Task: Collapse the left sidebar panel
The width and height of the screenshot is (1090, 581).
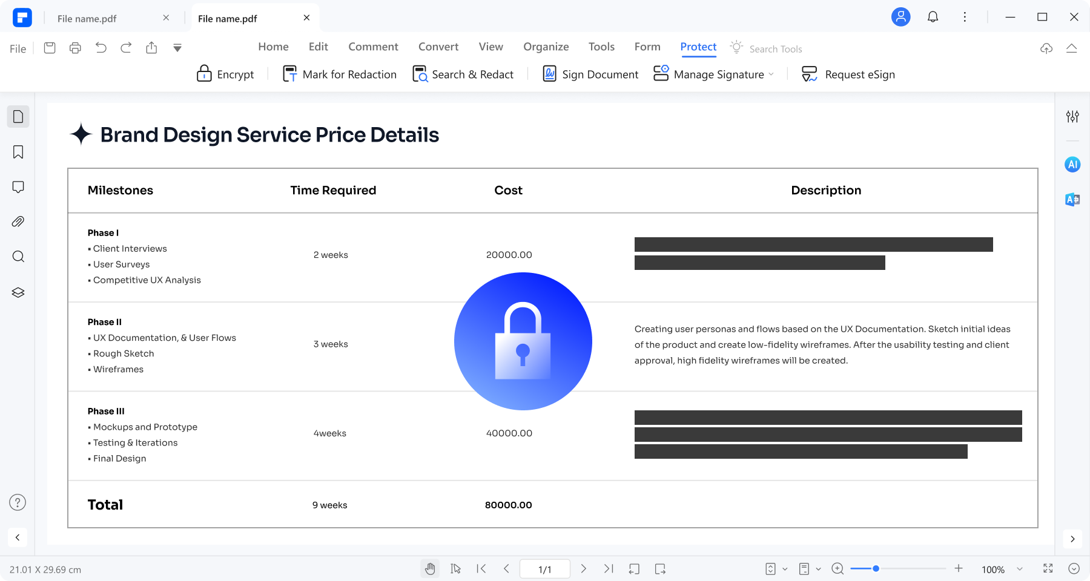Action: 18,537
